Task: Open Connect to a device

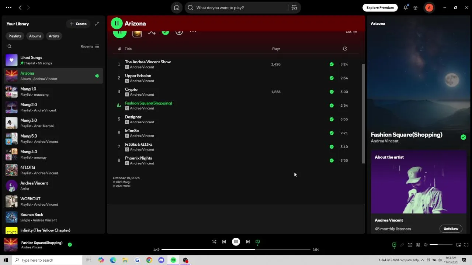Action: pyautogui.click(x=418, y=245)
